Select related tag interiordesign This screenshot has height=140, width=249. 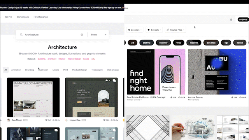74,59
